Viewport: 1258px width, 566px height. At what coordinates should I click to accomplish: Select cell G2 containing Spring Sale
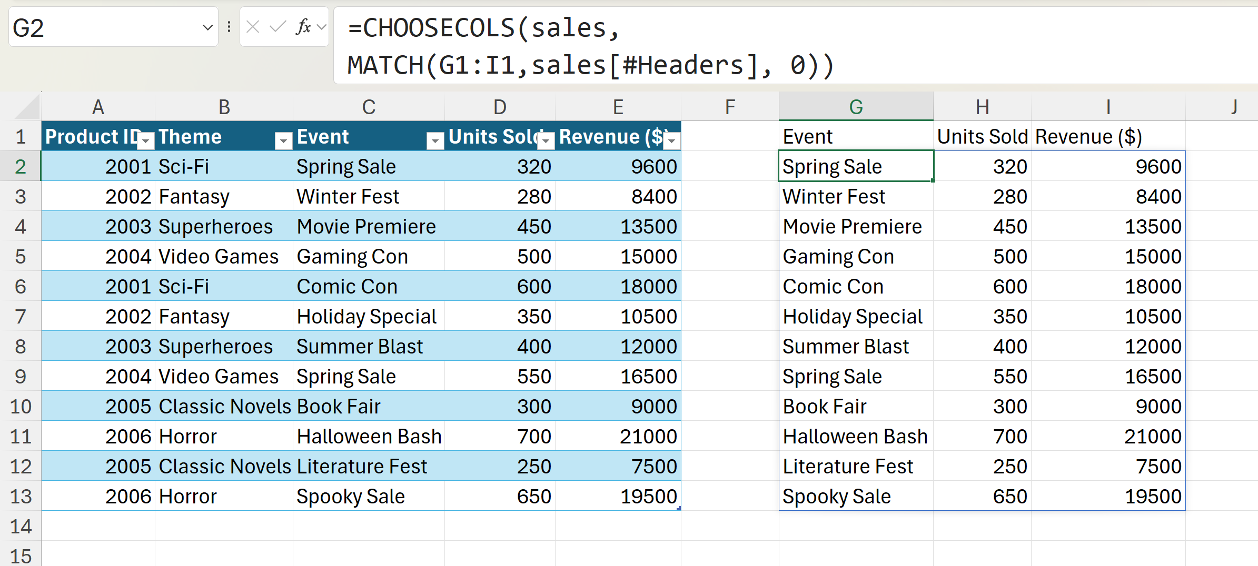[x=856, y=166]
